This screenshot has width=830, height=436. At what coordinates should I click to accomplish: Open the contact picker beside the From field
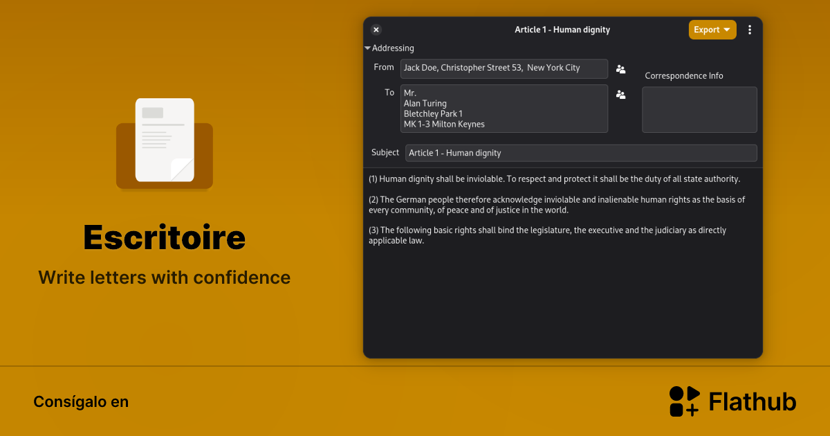tap(620, 69)
